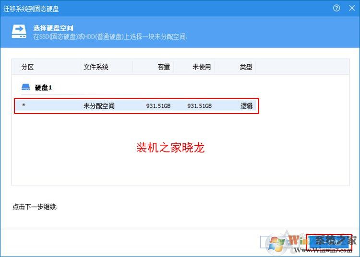Sort by the 分区 column header
Viewport: 360px width, 257px height.
coord(28,67)
